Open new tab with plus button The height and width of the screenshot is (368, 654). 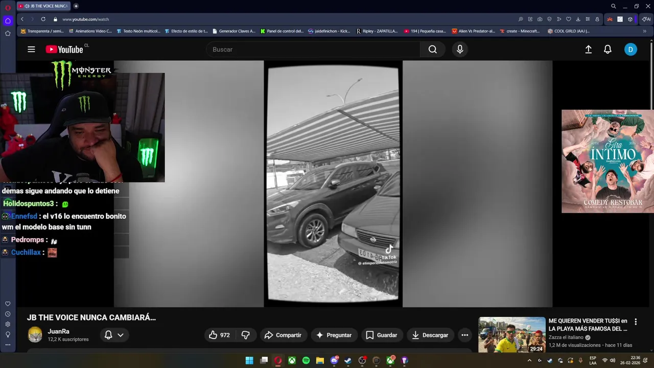click(x=76, y=6)
